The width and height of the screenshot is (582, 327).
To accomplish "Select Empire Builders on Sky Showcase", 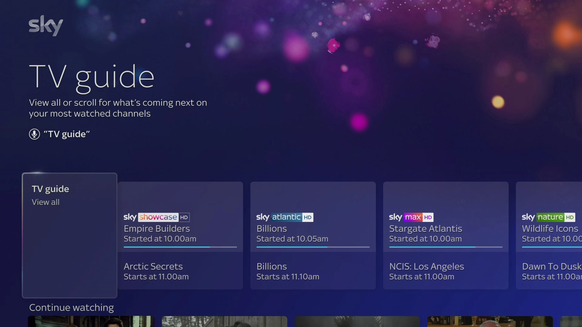I will click(x=157, y=229).
